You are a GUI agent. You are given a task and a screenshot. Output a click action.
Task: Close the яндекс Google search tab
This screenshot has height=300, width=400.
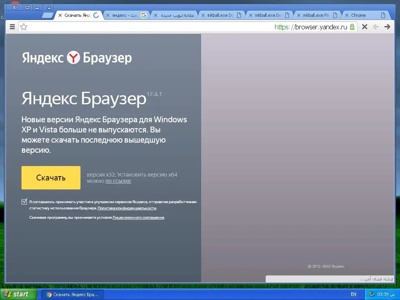(x=108, y=15)
